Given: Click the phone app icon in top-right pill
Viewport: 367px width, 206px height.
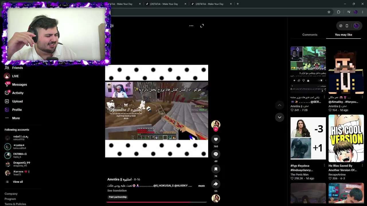Looking at the screenshot, I should [x=347, y=26].
